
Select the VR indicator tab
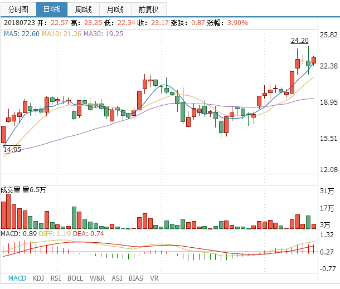(x=154, y=278)
